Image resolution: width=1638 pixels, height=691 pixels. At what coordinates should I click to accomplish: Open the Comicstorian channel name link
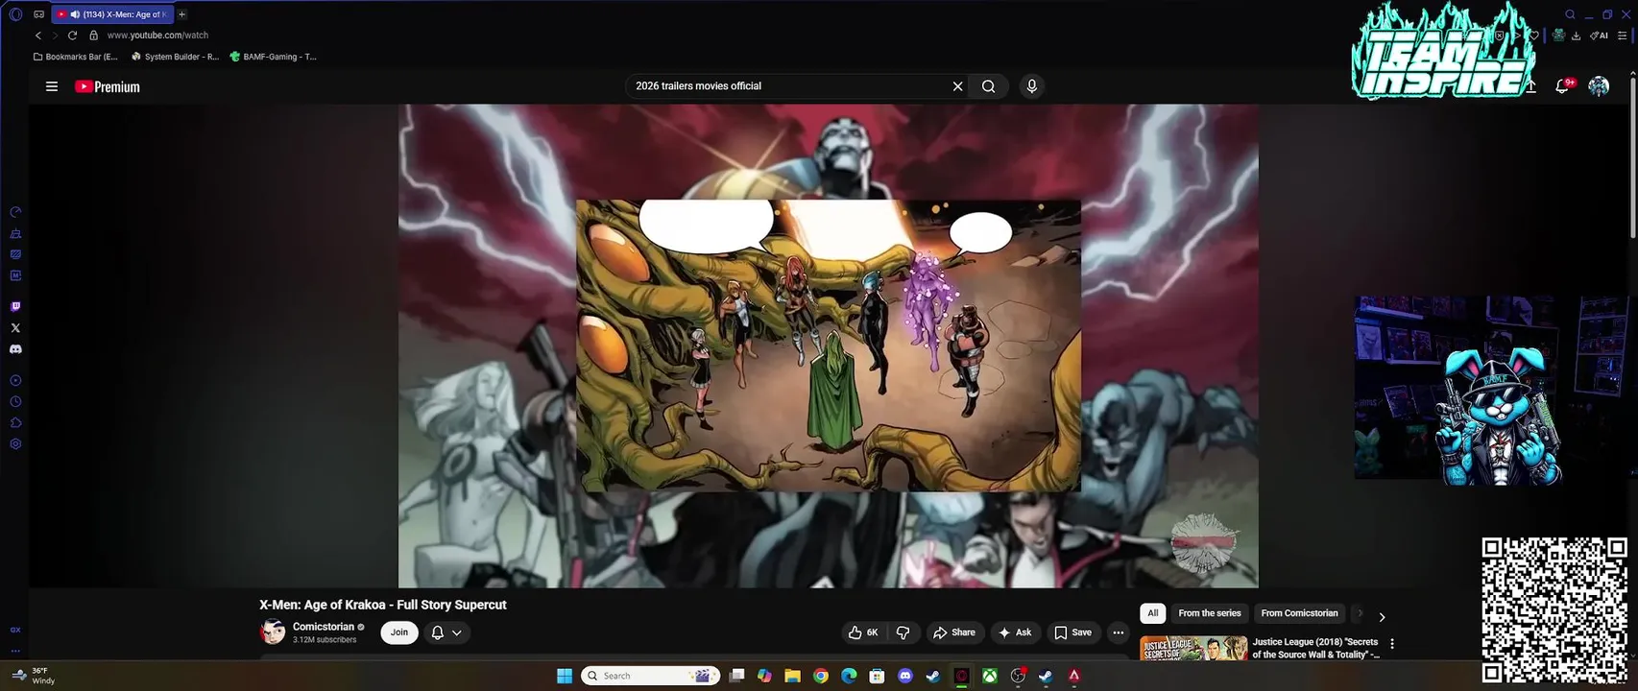[x=324, y=627]
